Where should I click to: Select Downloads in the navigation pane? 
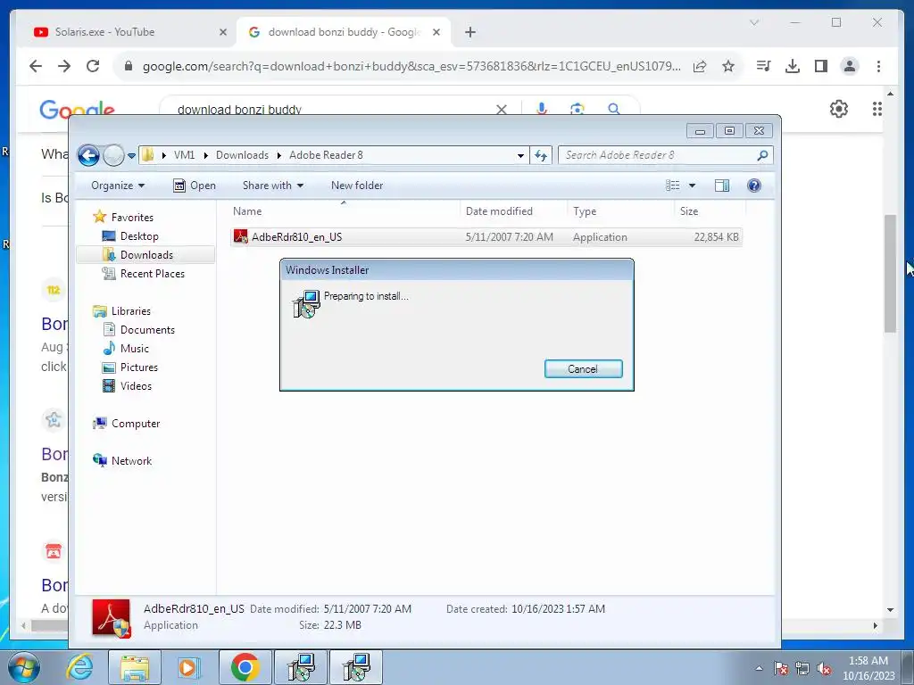click(x=145, y=254)
